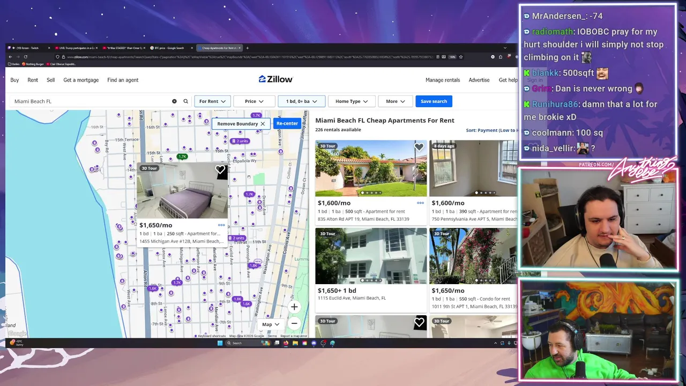Open the More filters dropdown

coord(395,101)
